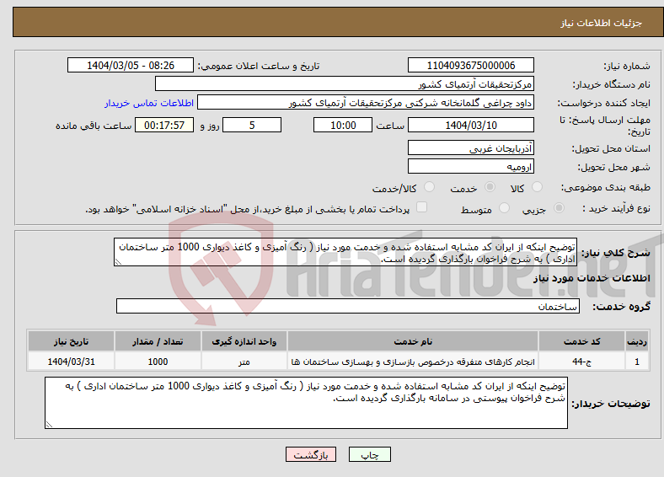Click the توضیحات خریدار text area
This screenshot has height=477, width=664.
(x=306, y=403)
